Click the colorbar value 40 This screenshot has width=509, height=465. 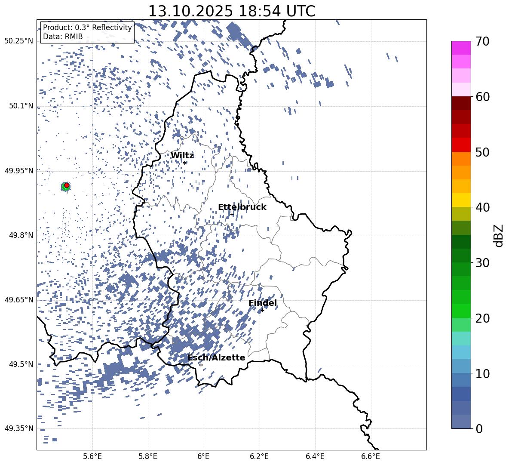[x=482, y=207]
